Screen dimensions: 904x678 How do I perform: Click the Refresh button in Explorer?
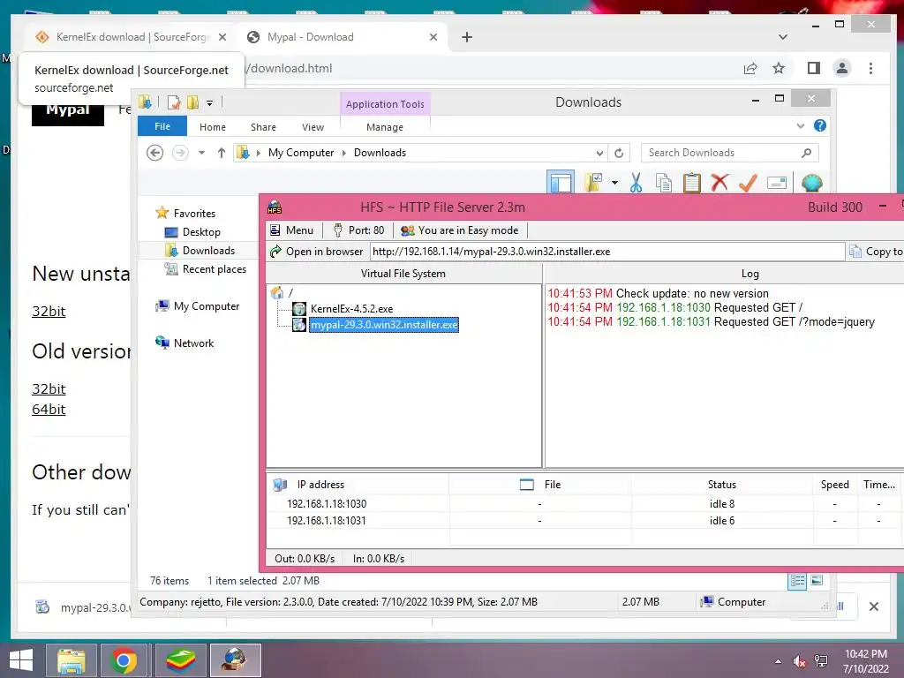click(619, 153)
